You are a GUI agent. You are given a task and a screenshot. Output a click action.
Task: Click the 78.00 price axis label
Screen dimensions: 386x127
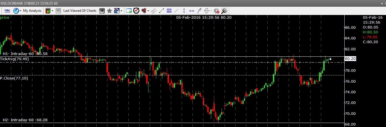point(350,70)
